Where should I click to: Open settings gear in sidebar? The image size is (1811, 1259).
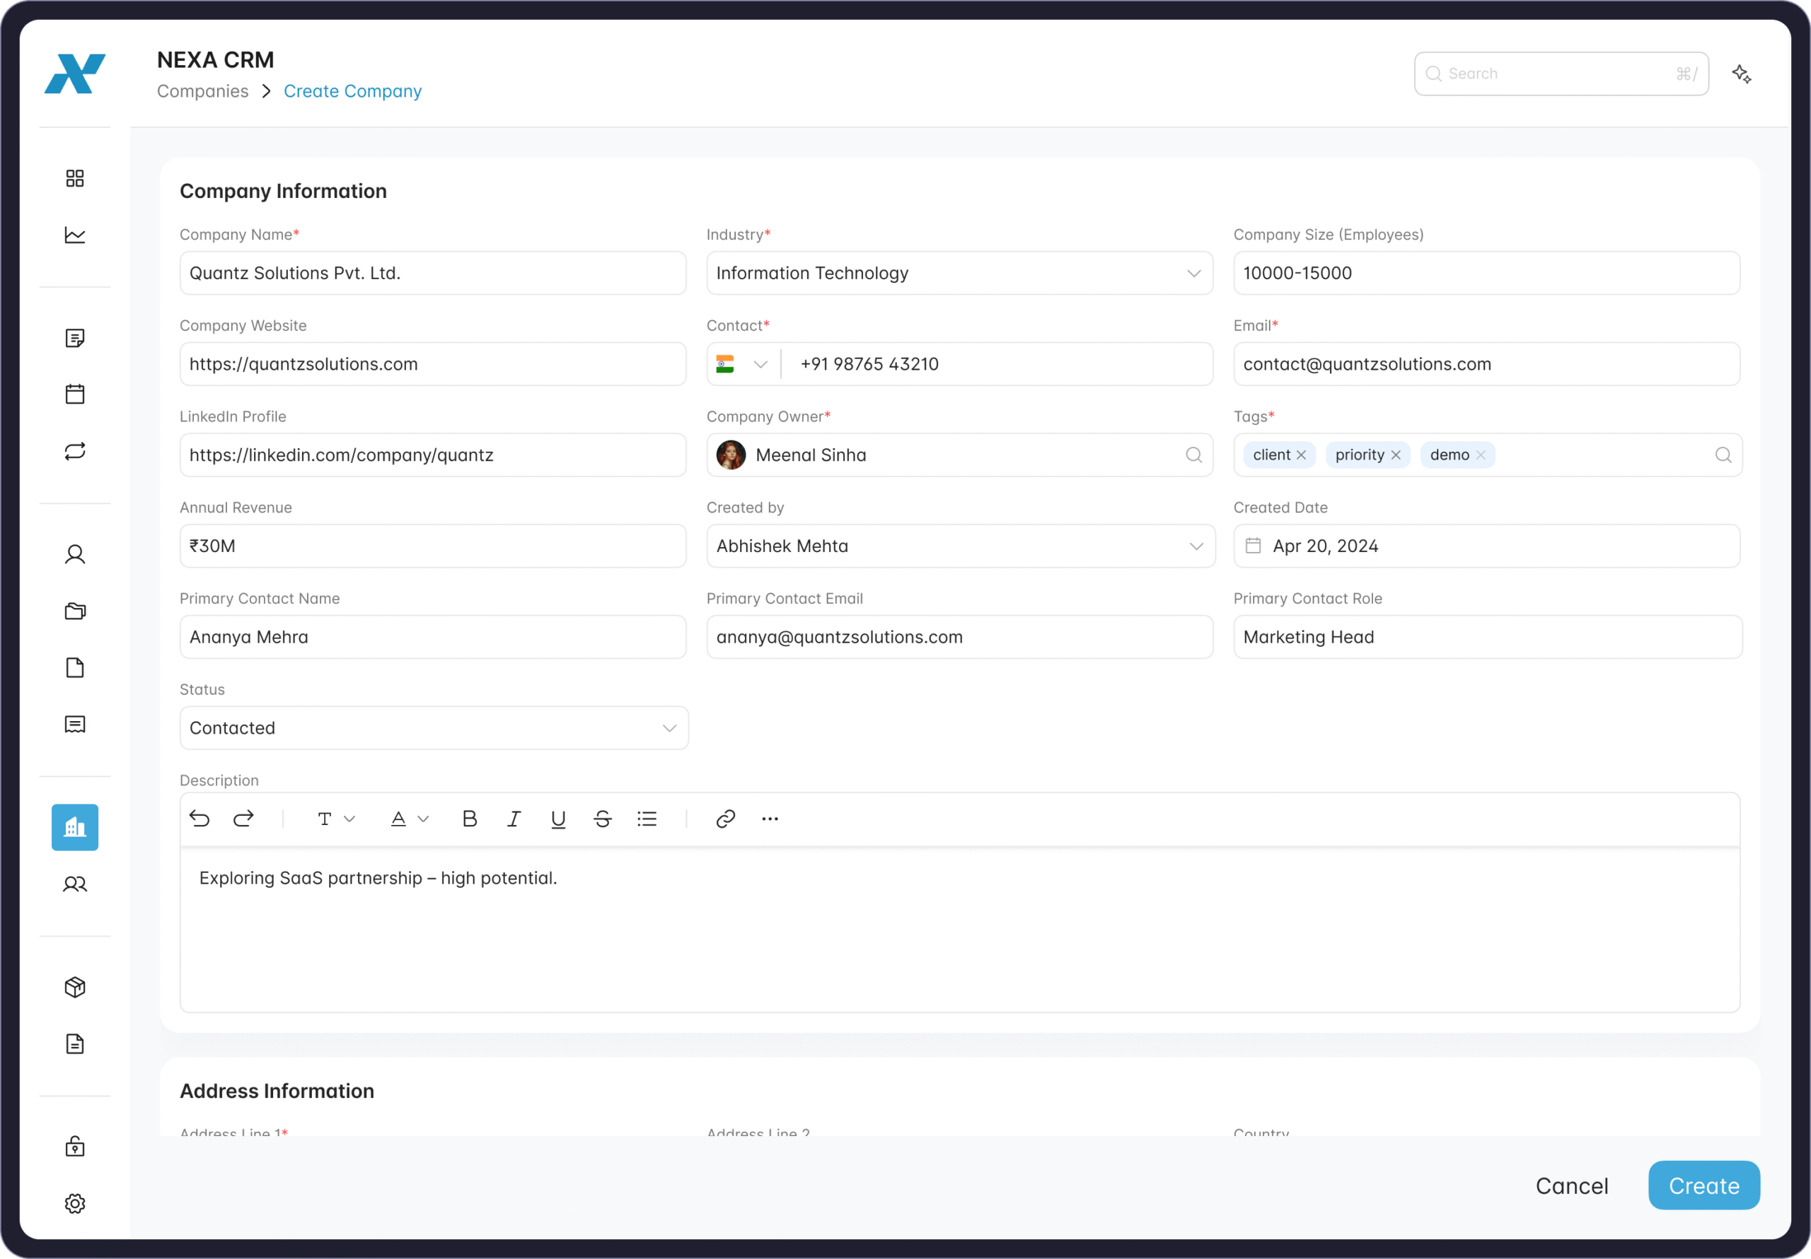point(75,1203)
